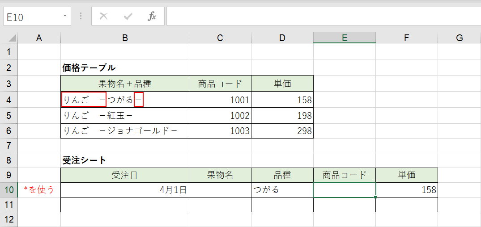481x227 pixels.
Task: Click the 商品コード header in row 3
Action: [x=220, y=83]
